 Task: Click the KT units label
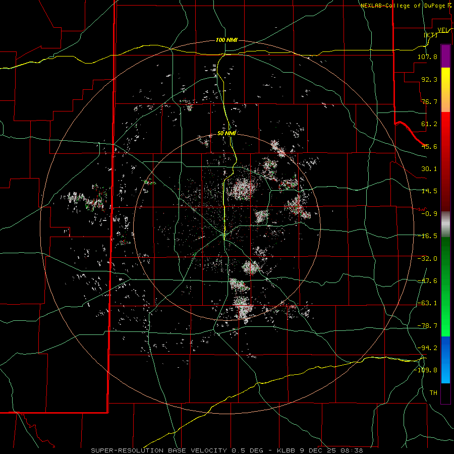point(431,35)
